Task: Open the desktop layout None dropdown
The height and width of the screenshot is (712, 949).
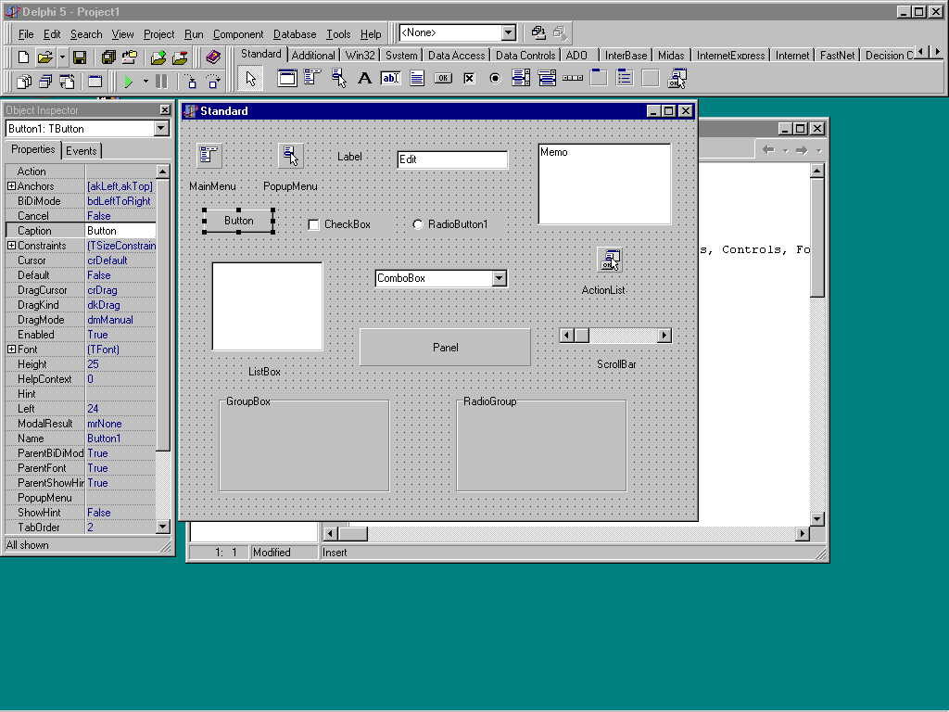Action: pyautogui.click(x=509, y=32)
